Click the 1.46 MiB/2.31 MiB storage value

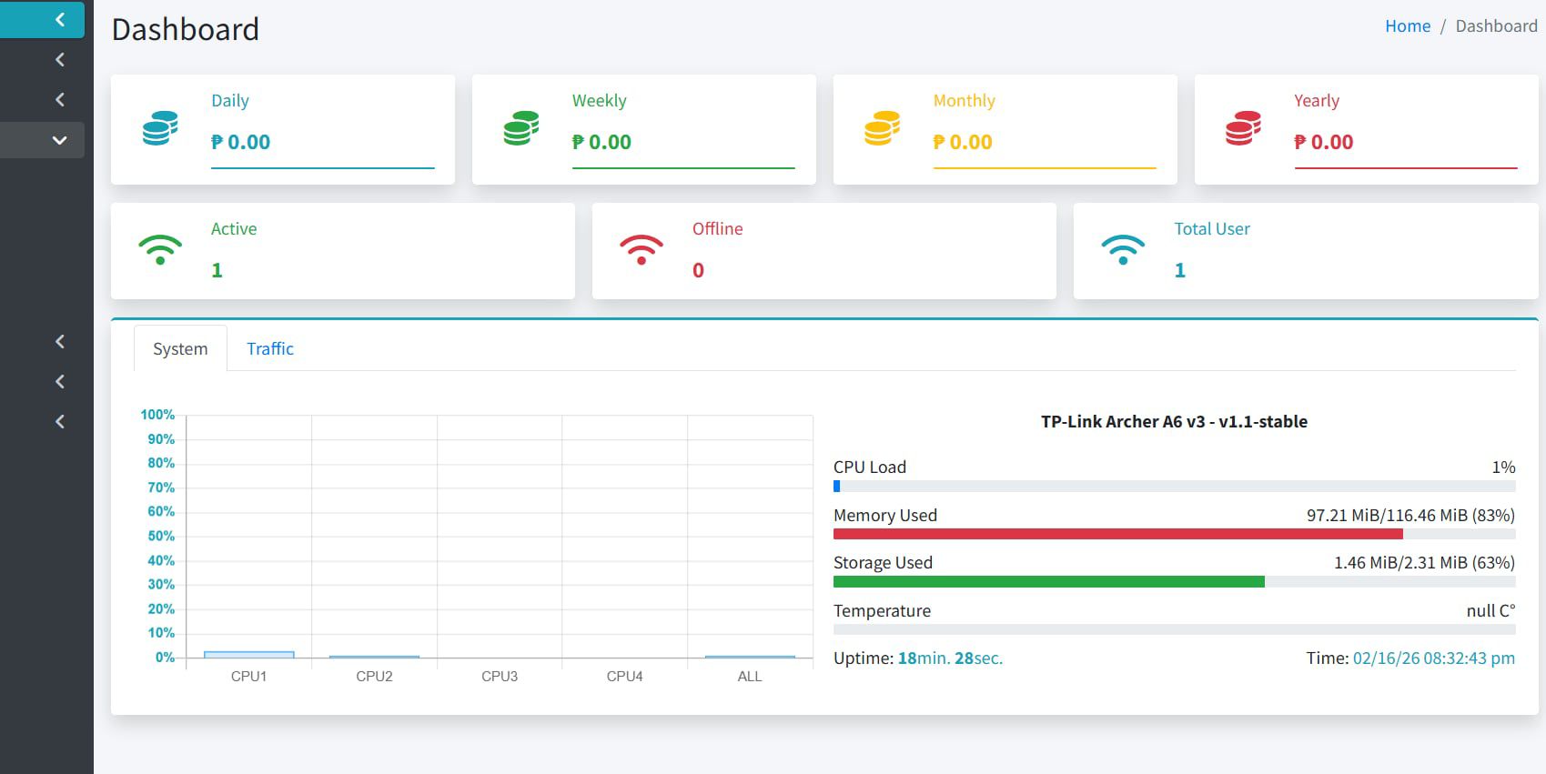click(1424, 562)
